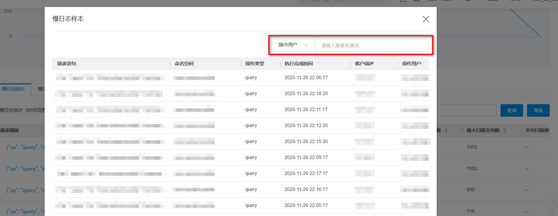Screen dimensions: 558x216
Task: Select the row completed at 22:06:17
Action: point(306,78)
